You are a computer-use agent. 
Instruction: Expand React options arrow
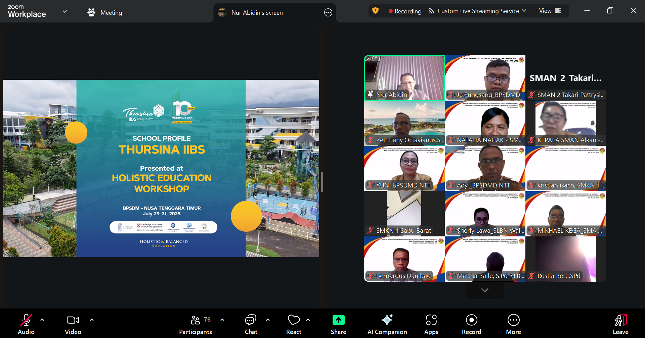click(x=308, y=320)
